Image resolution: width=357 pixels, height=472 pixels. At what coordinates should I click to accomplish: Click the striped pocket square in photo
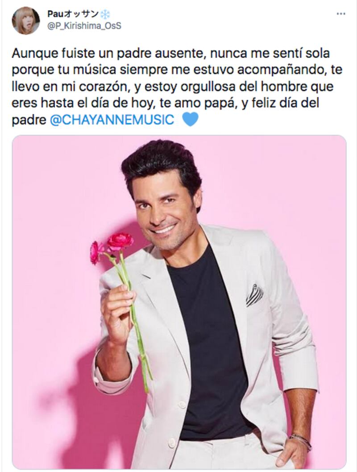pos(254,294)
